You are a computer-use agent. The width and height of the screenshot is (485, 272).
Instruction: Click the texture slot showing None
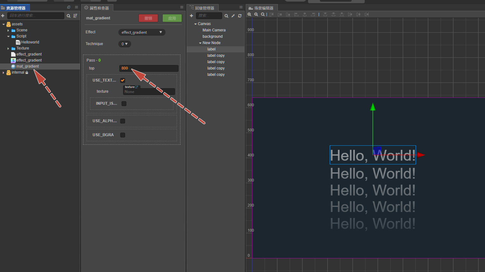point(149,92)
